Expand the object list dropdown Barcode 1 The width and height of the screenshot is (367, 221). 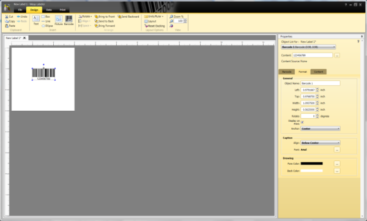308,47
